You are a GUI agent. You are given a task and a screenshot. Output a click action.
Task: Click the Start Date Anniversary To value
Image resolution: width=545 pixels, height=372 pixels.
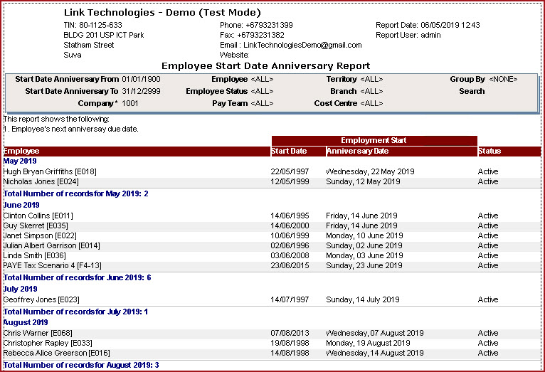tap(141, 91)
